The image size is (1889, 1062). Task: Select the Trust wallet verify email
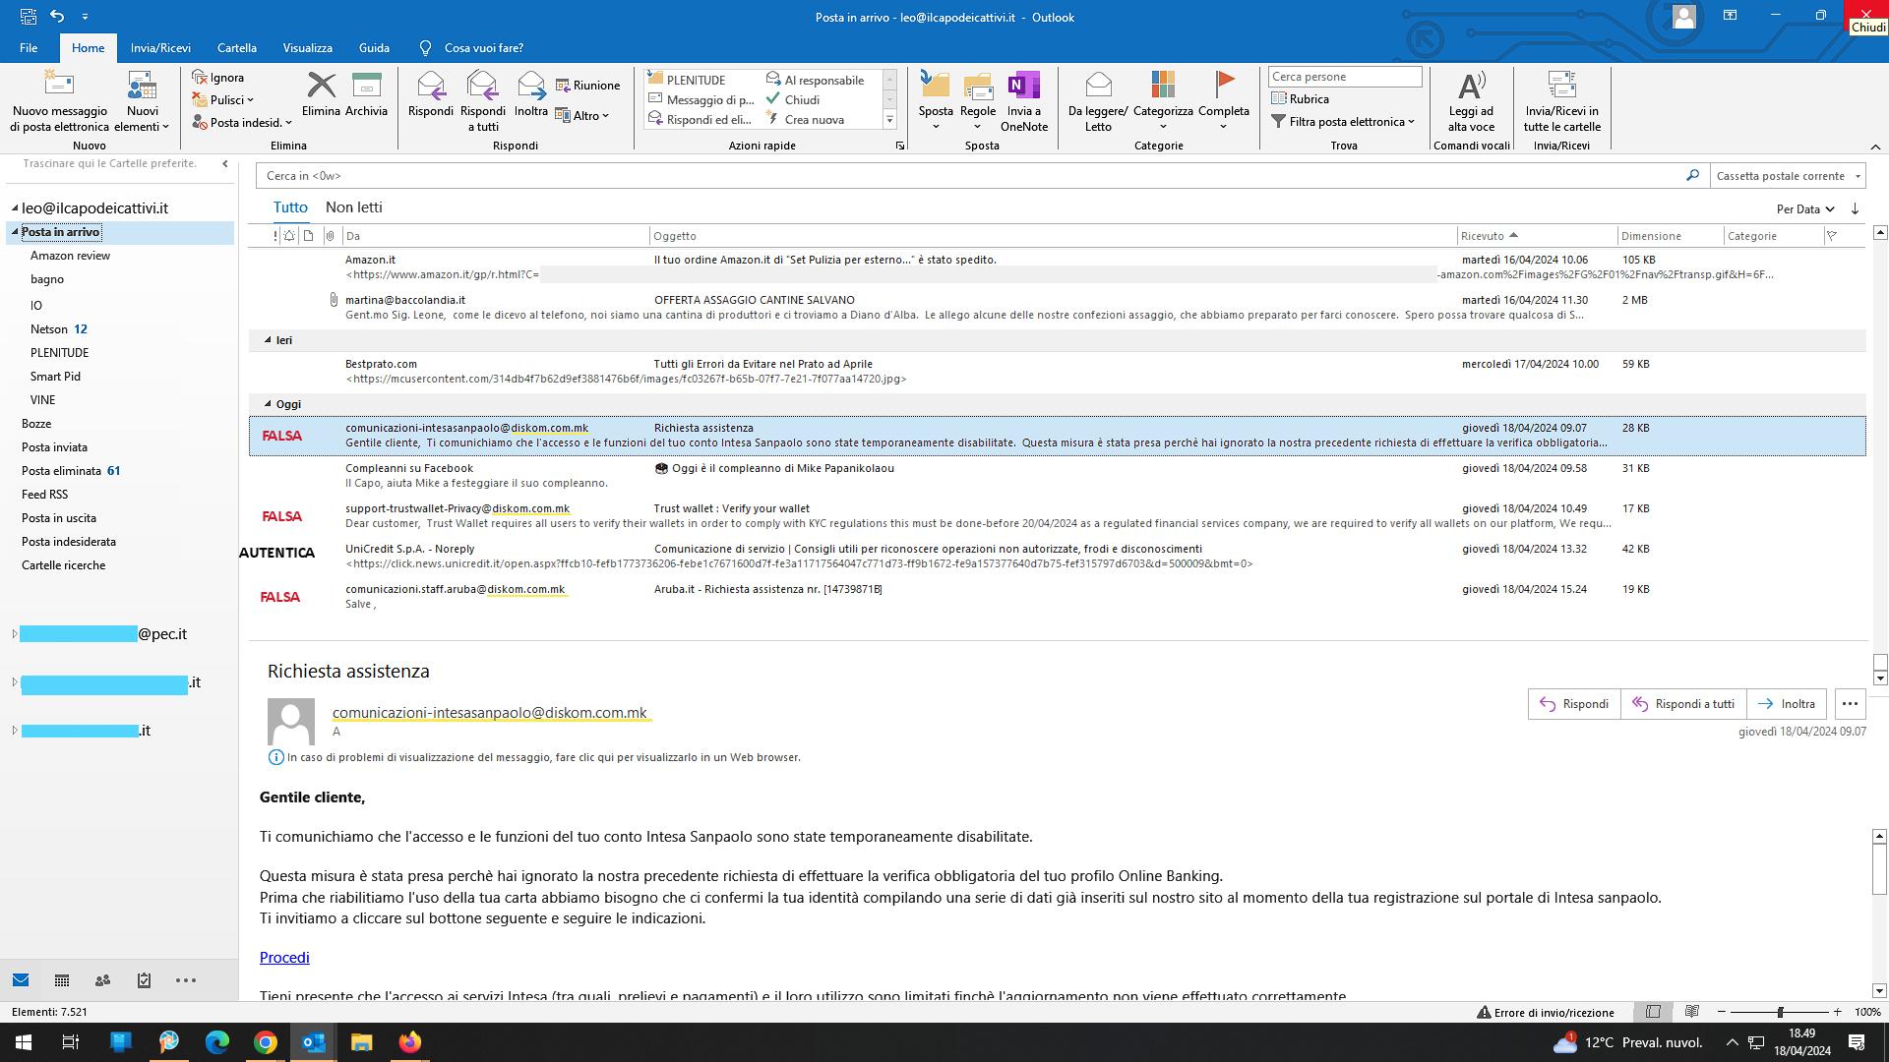pos(1058,515)
